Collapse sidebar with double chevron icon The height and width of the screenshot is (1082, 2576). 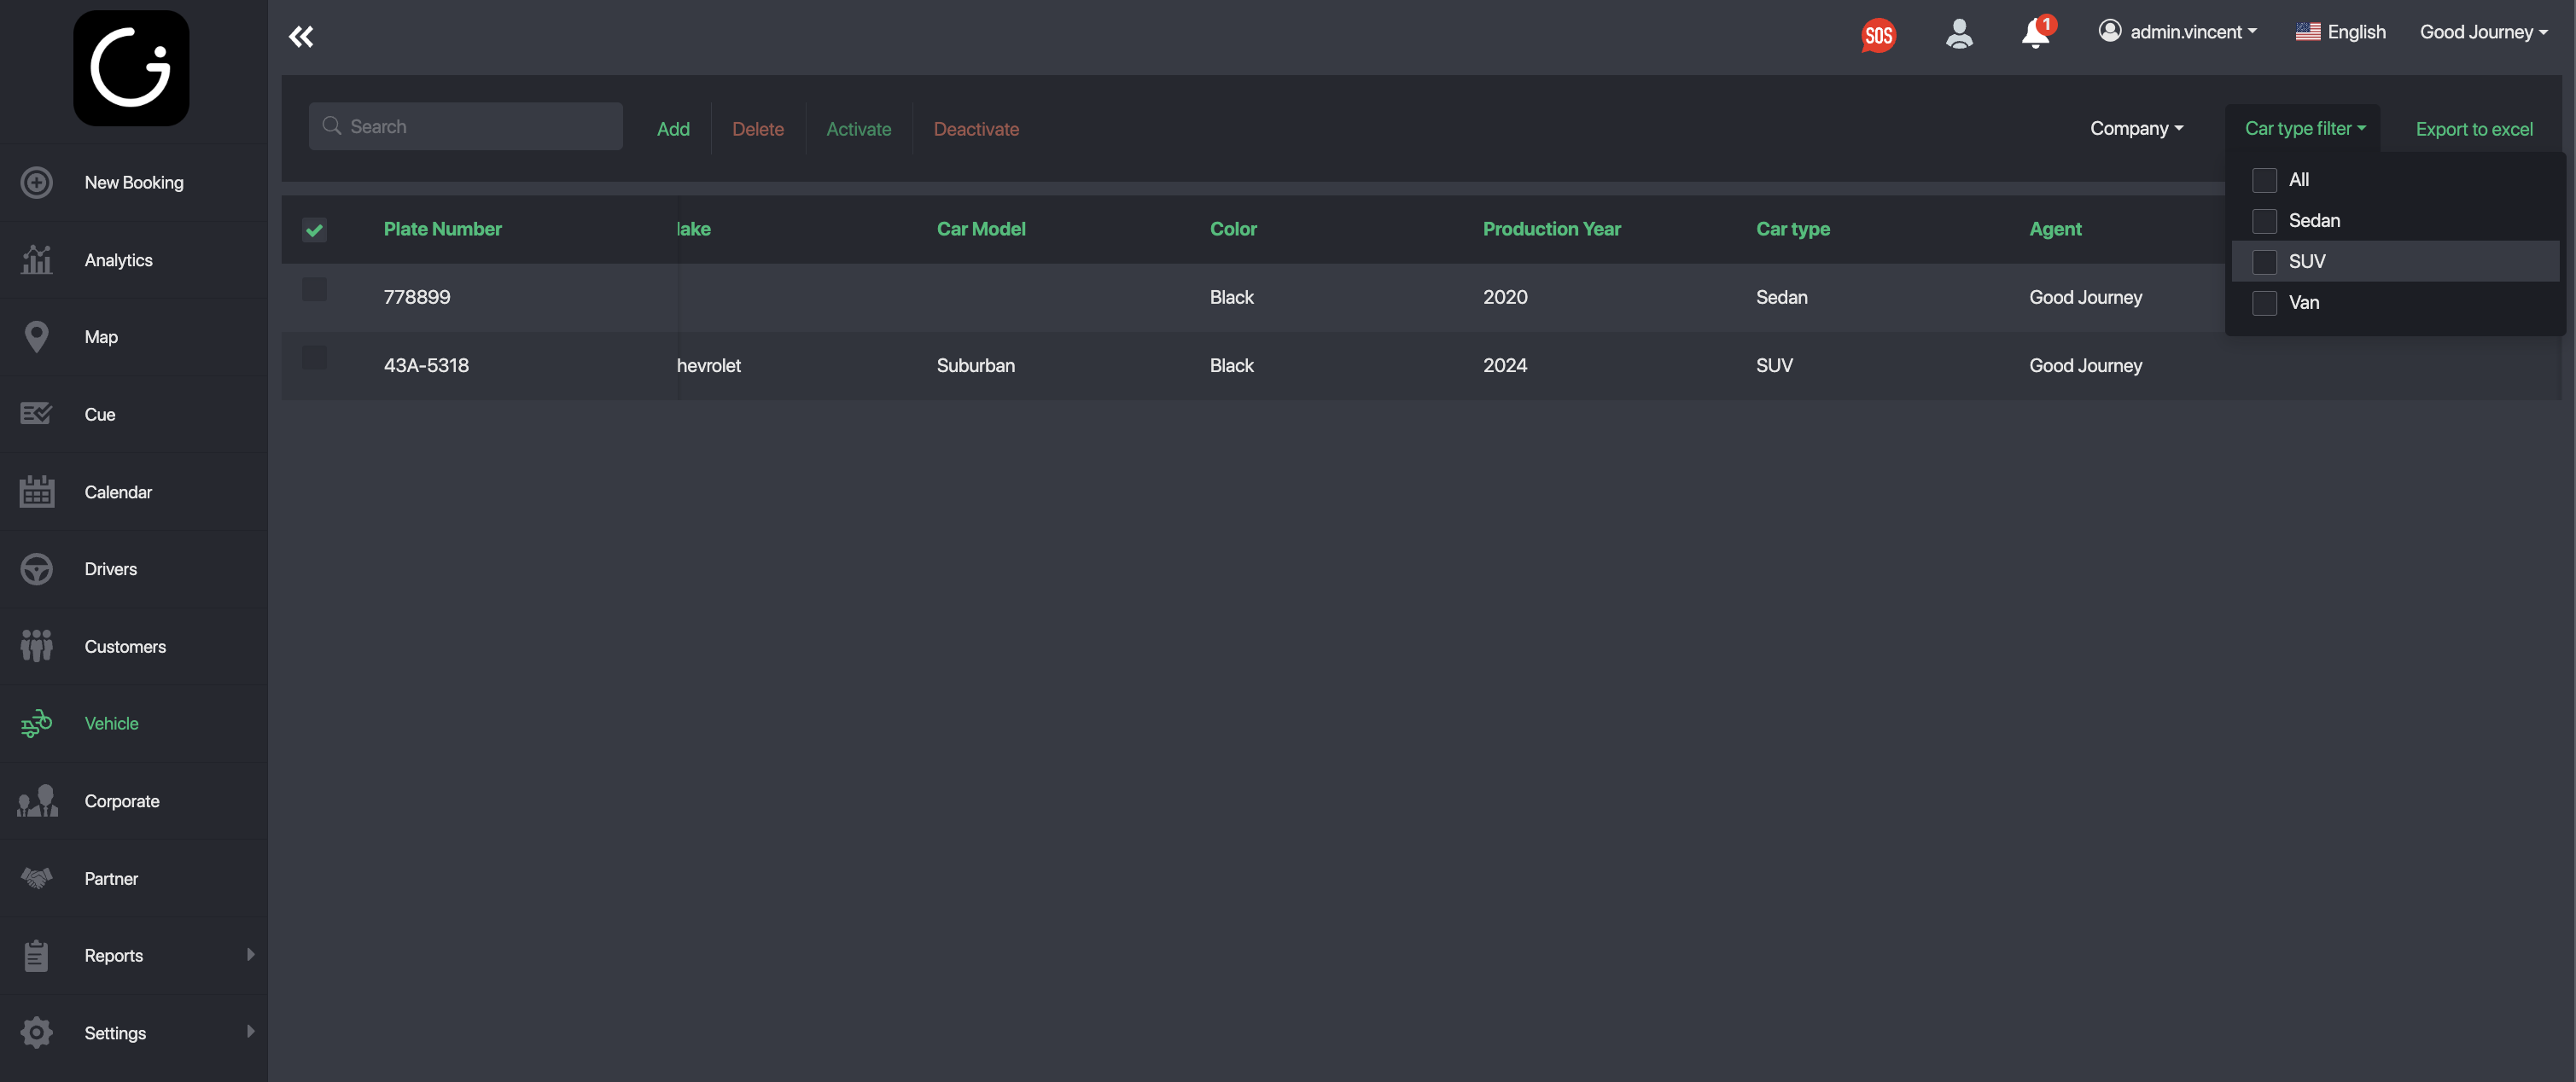coord(301,37)
